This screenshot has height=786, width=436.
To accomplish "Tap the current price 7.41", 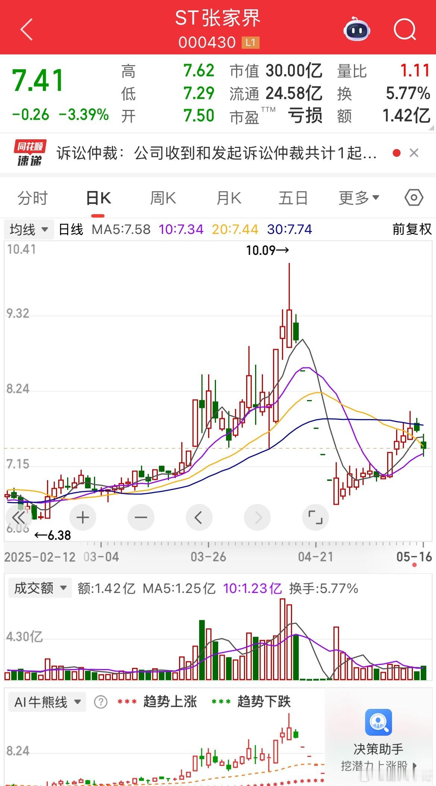I will 38,80.
